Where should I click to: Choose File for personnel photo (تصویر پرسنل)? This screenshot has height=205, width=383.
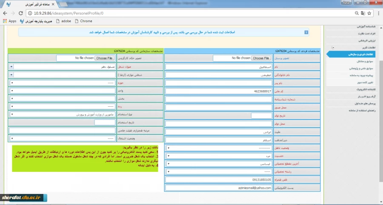tap(261, 58)
